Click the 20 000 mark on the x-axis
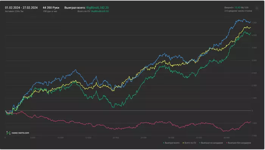Screen dimensions: 265x150 pyautogui.click(x=116, y=138)
